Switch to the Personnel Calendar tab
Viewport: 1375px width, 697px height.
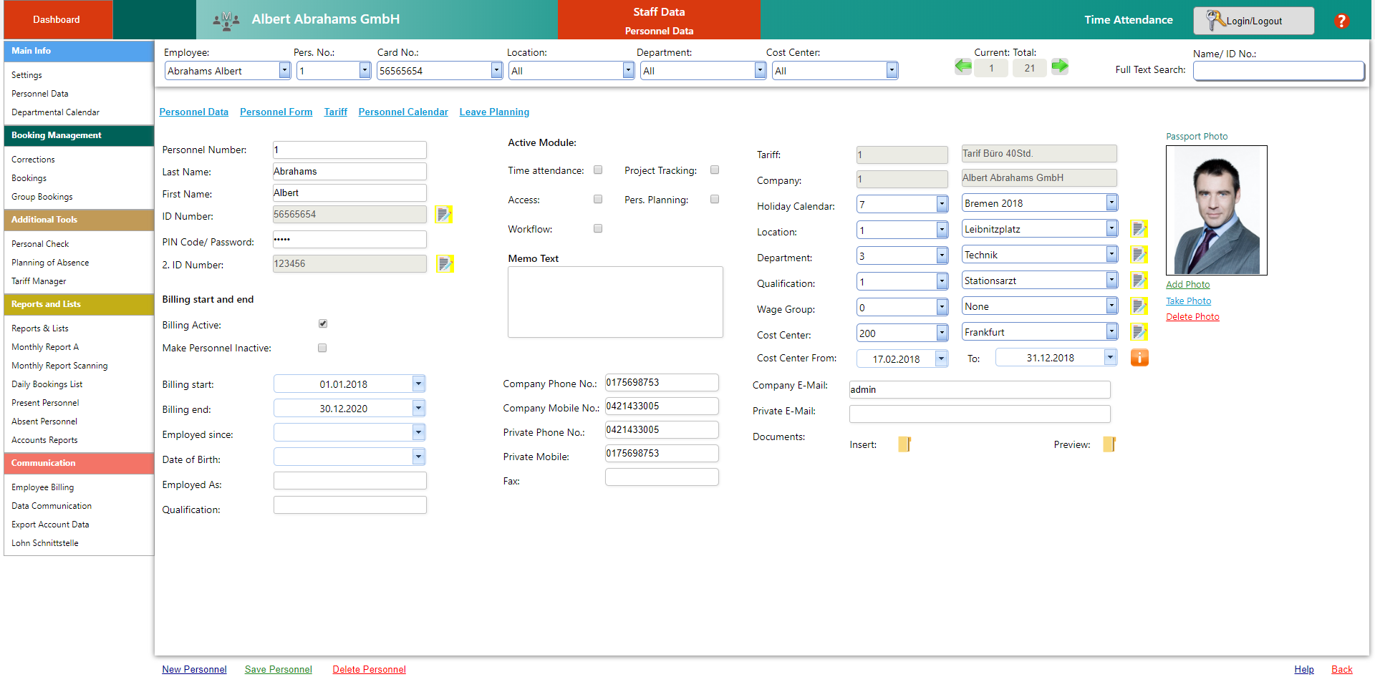pyautogui.click(x=403, y=112)
